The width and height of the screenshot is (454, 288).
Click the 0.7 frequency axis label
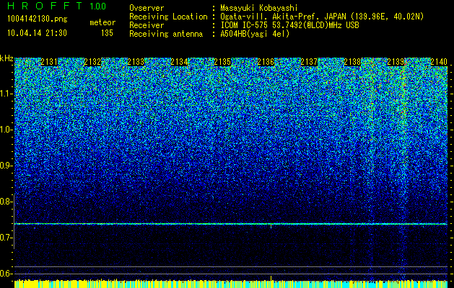[6, 238]
